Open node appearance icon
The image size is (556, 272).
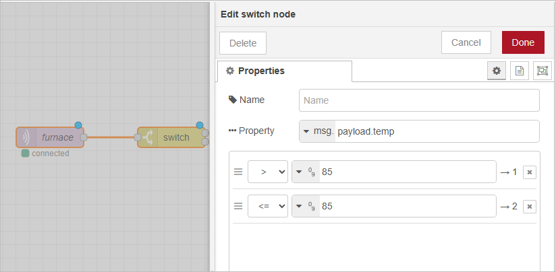tap(541, 71)
